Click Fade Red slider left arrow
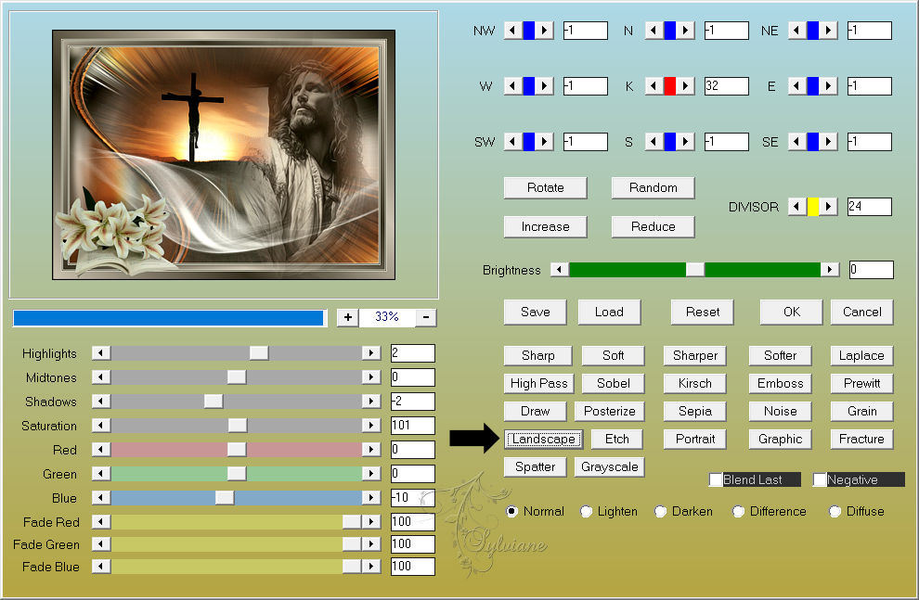Image resolution: width=919 pixels, height=600 pixels. (101, 521)
